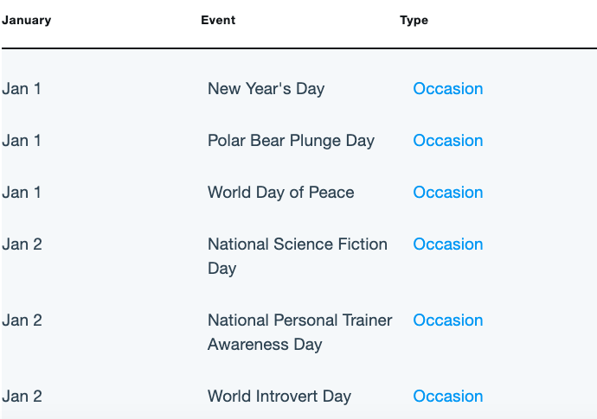Select the January column header
This screenshot has width=597, height=419.
click(26, 20)
